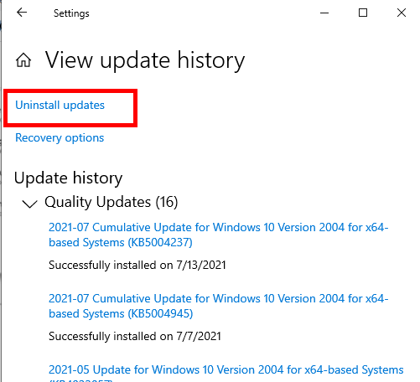Open the 2021-05 Update for Windows 10 link
This screenshot has width=420, height=382.
point(226,369)
